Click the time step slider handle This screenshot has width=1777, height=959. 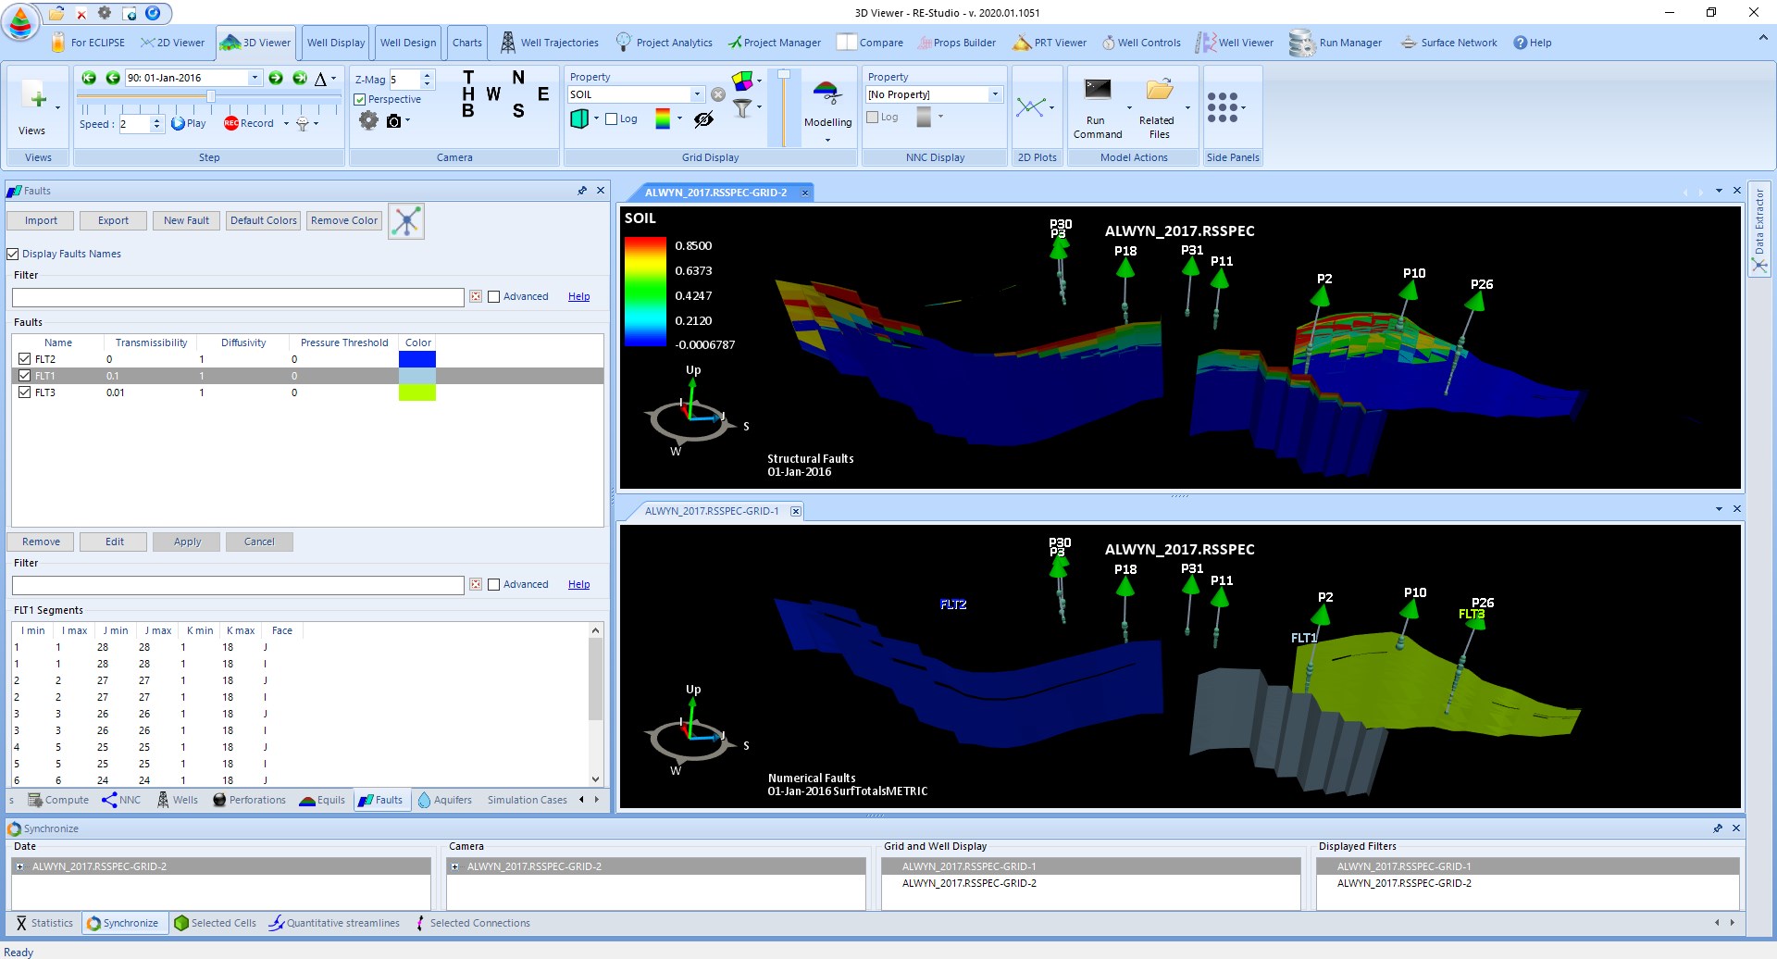(211, 96)
